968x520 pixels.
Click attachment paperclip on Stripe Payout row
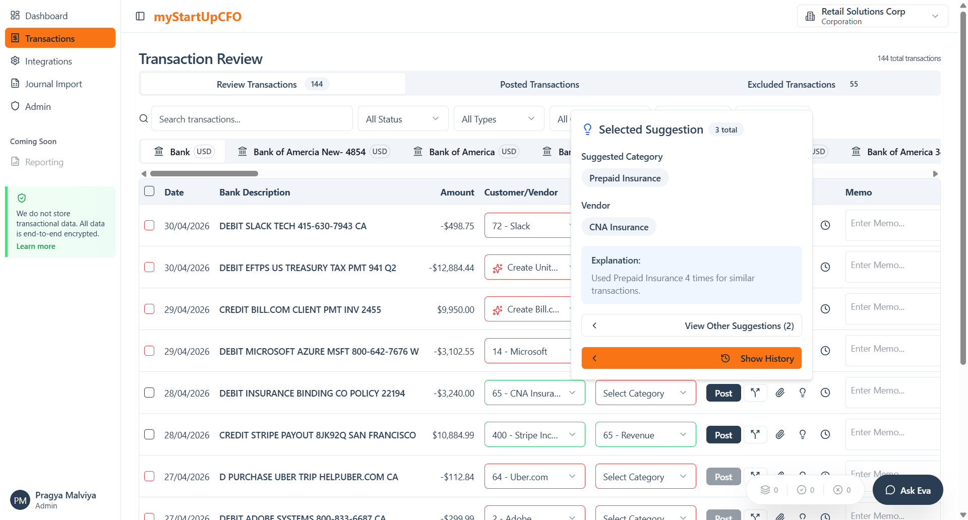coord(780,435)
